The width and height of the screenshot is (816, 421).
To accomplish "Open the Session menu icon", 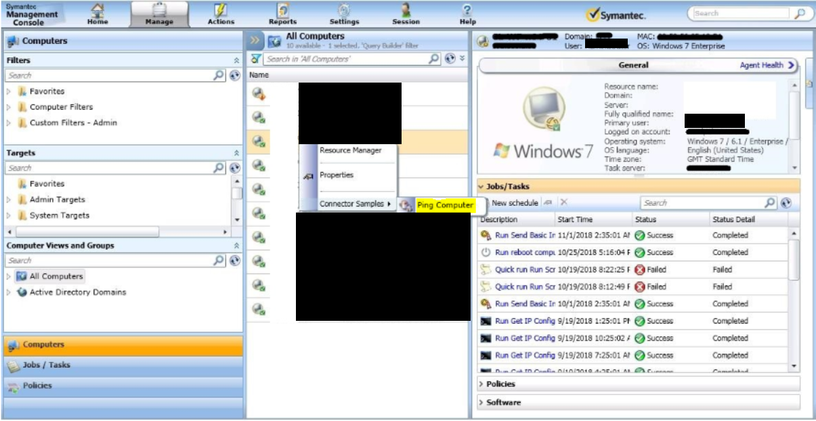I will coord(406,10).
